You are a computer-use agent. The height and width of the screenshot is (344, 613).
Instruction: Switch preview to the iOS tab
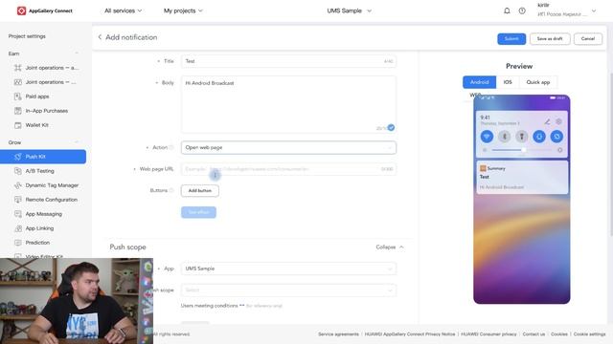coord(508,82)
